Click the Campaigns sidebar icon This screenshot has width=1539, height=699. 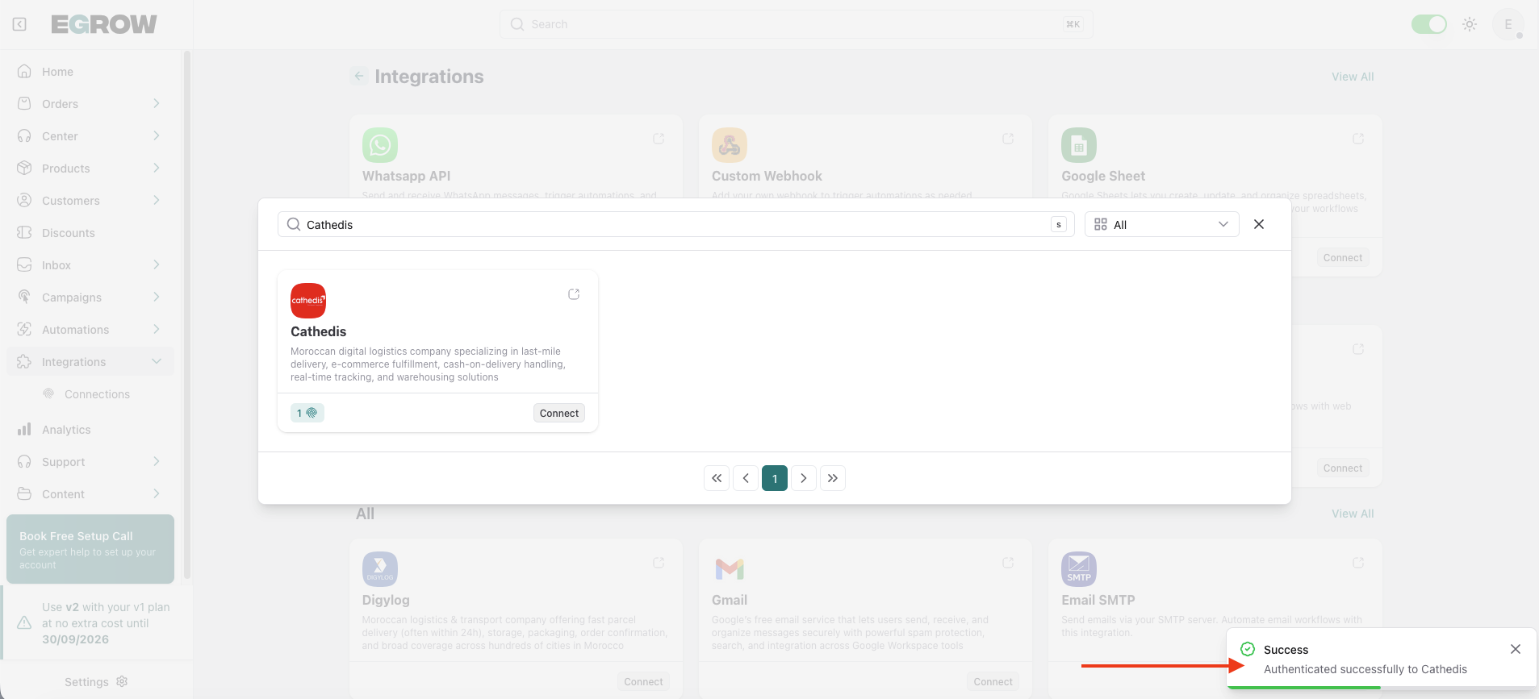(24, 297)
